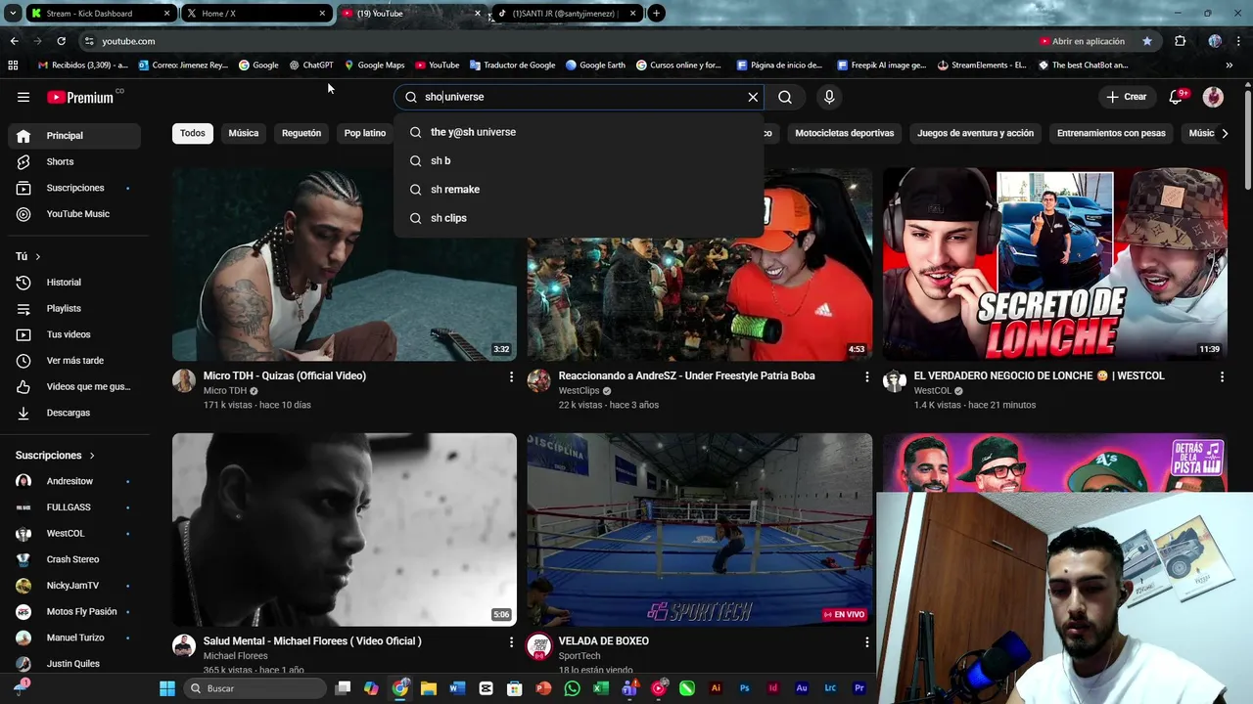This screenshot has width=1253, height=704.
Task: Expand the Tú section
Action: tap(28, 256)
